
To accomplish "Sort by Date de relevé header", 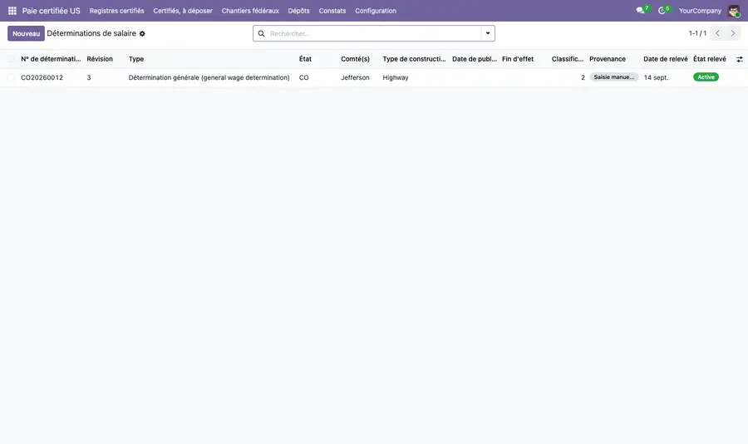I will pos(666,59).
